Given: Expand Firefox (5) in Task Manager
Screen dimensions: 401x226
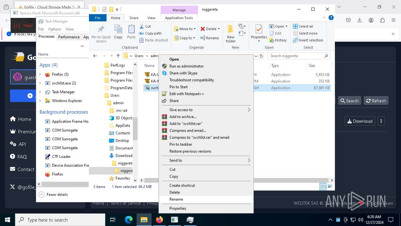Looking at the screenshot, I should tap(40, 74).
